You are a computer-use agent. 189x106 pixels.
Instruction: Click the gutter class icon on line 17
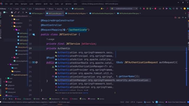point(34,34)
